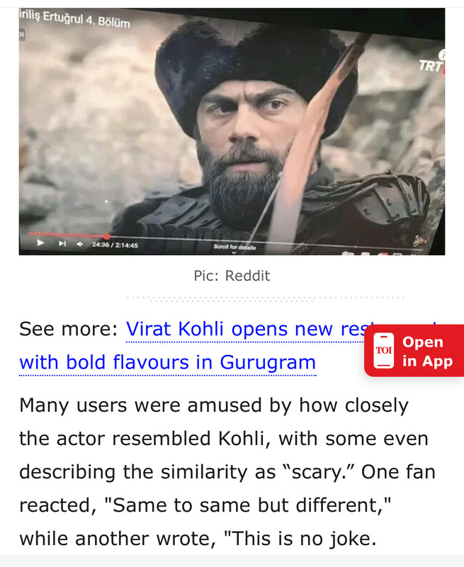The height and width of the screenshot is (567, 464).
Task: Click the small link icon under the video title
Action: (x=22, y=34)
